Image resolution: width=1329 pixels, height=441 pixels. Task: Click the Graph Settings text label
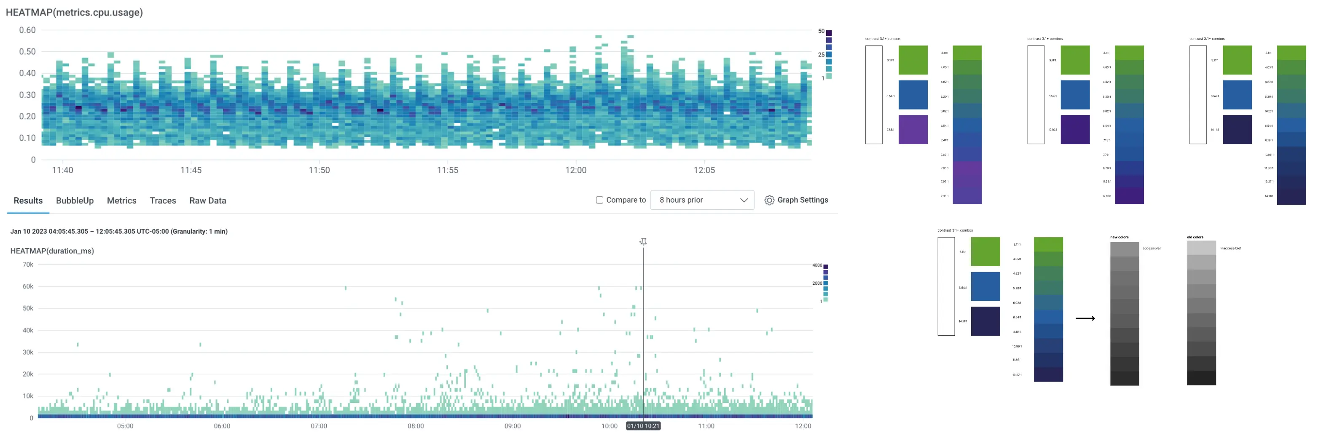click(x=802, y=200)
